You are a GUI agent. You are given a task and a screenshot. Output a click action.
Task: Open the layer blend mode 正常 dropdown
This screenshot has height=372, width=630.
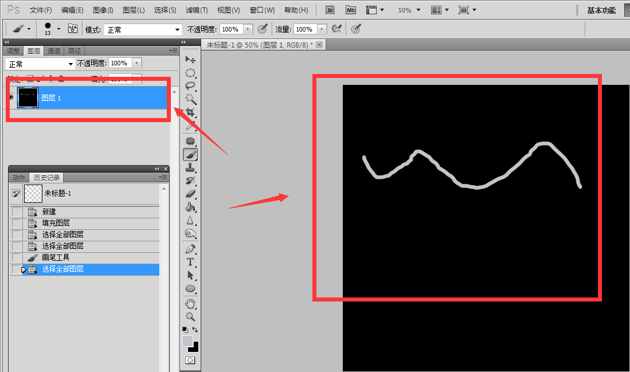click(40, 64)
